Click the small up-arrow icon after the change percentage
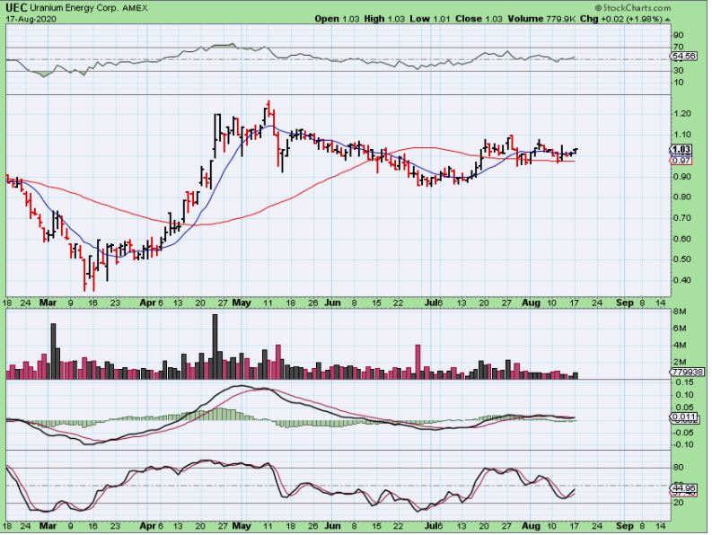 tap(667, 20)
